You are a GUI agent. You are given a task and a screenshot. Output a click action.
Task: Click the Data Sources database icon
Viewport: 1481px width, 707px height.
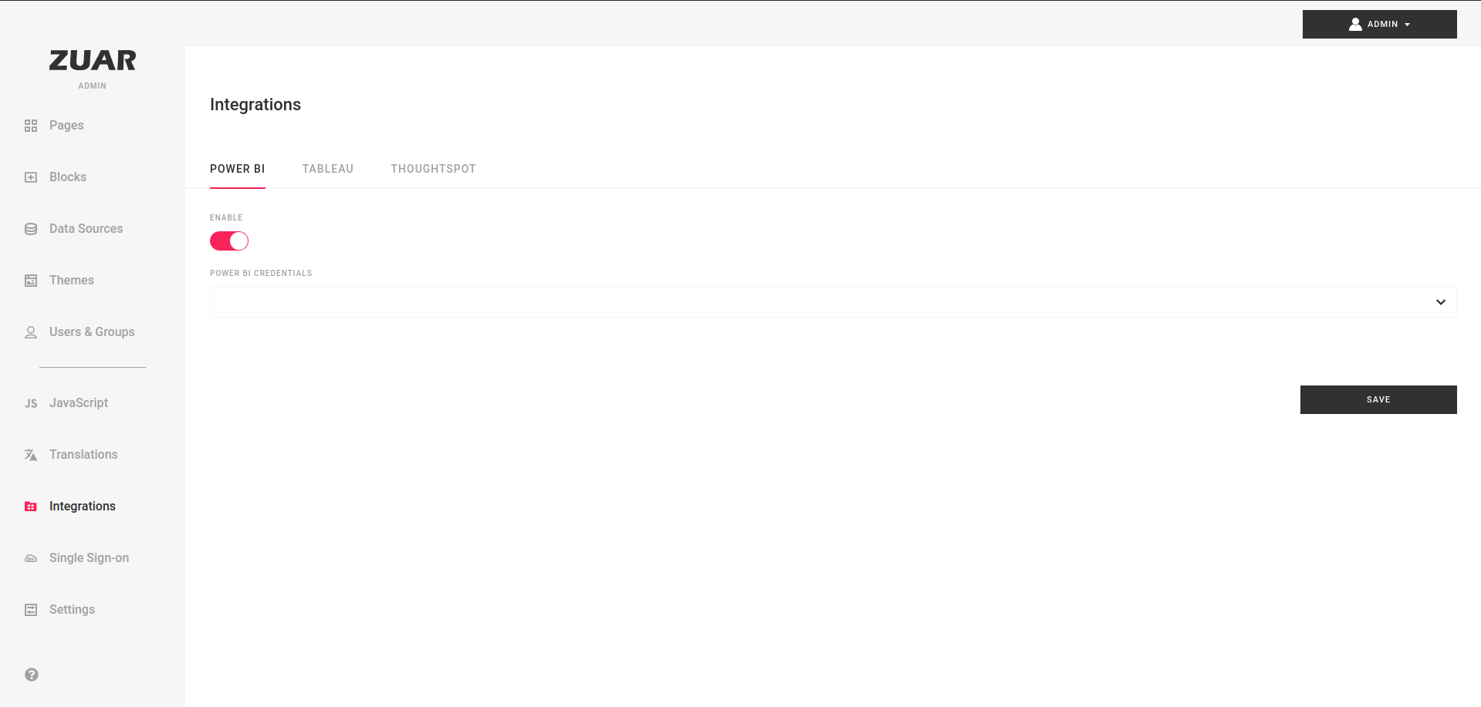pyautogui.click(x=31, y=229)
